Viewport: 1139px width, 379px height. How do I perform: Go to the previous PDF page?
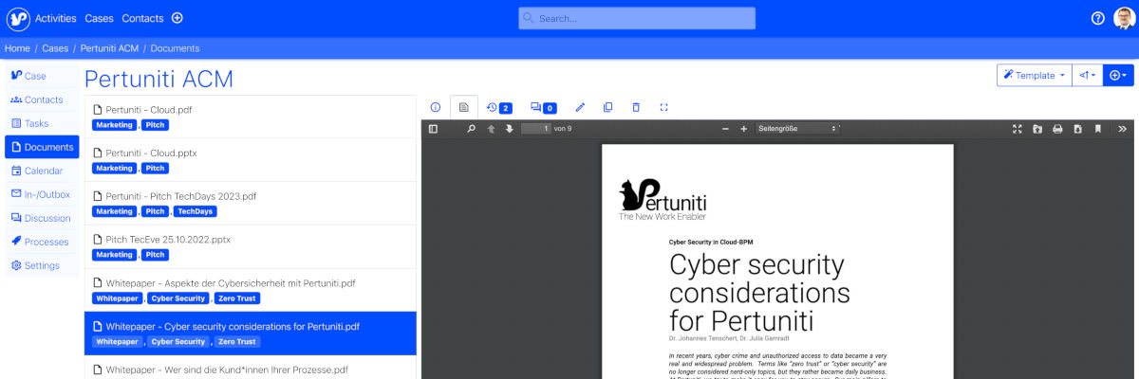click(492, 129)
